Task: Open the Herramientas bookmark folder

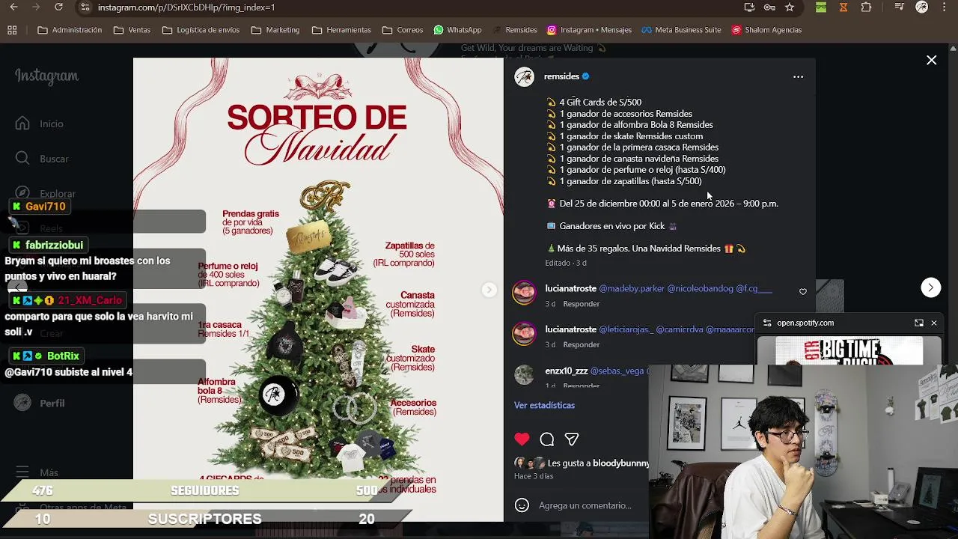Action: point(341,30)
